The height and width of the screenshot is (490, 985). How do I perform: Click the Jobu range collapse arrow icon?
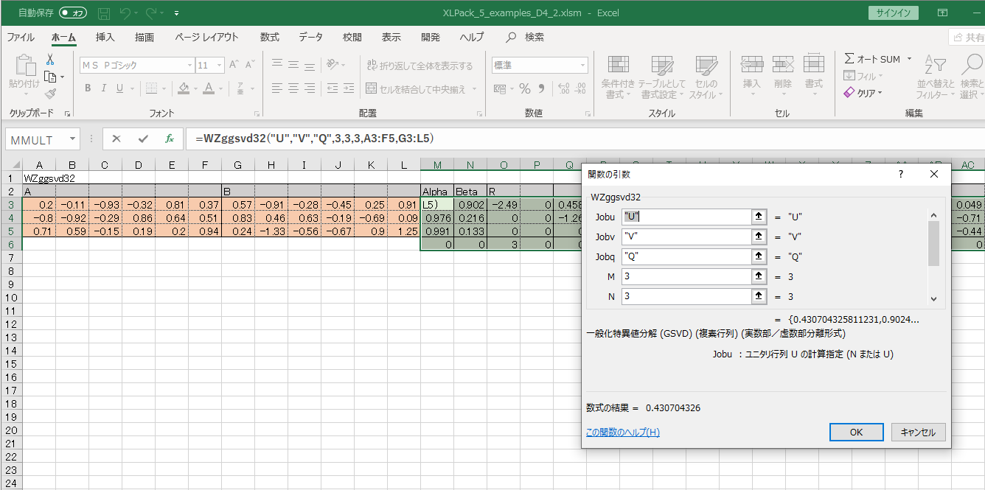pos(757,217)
